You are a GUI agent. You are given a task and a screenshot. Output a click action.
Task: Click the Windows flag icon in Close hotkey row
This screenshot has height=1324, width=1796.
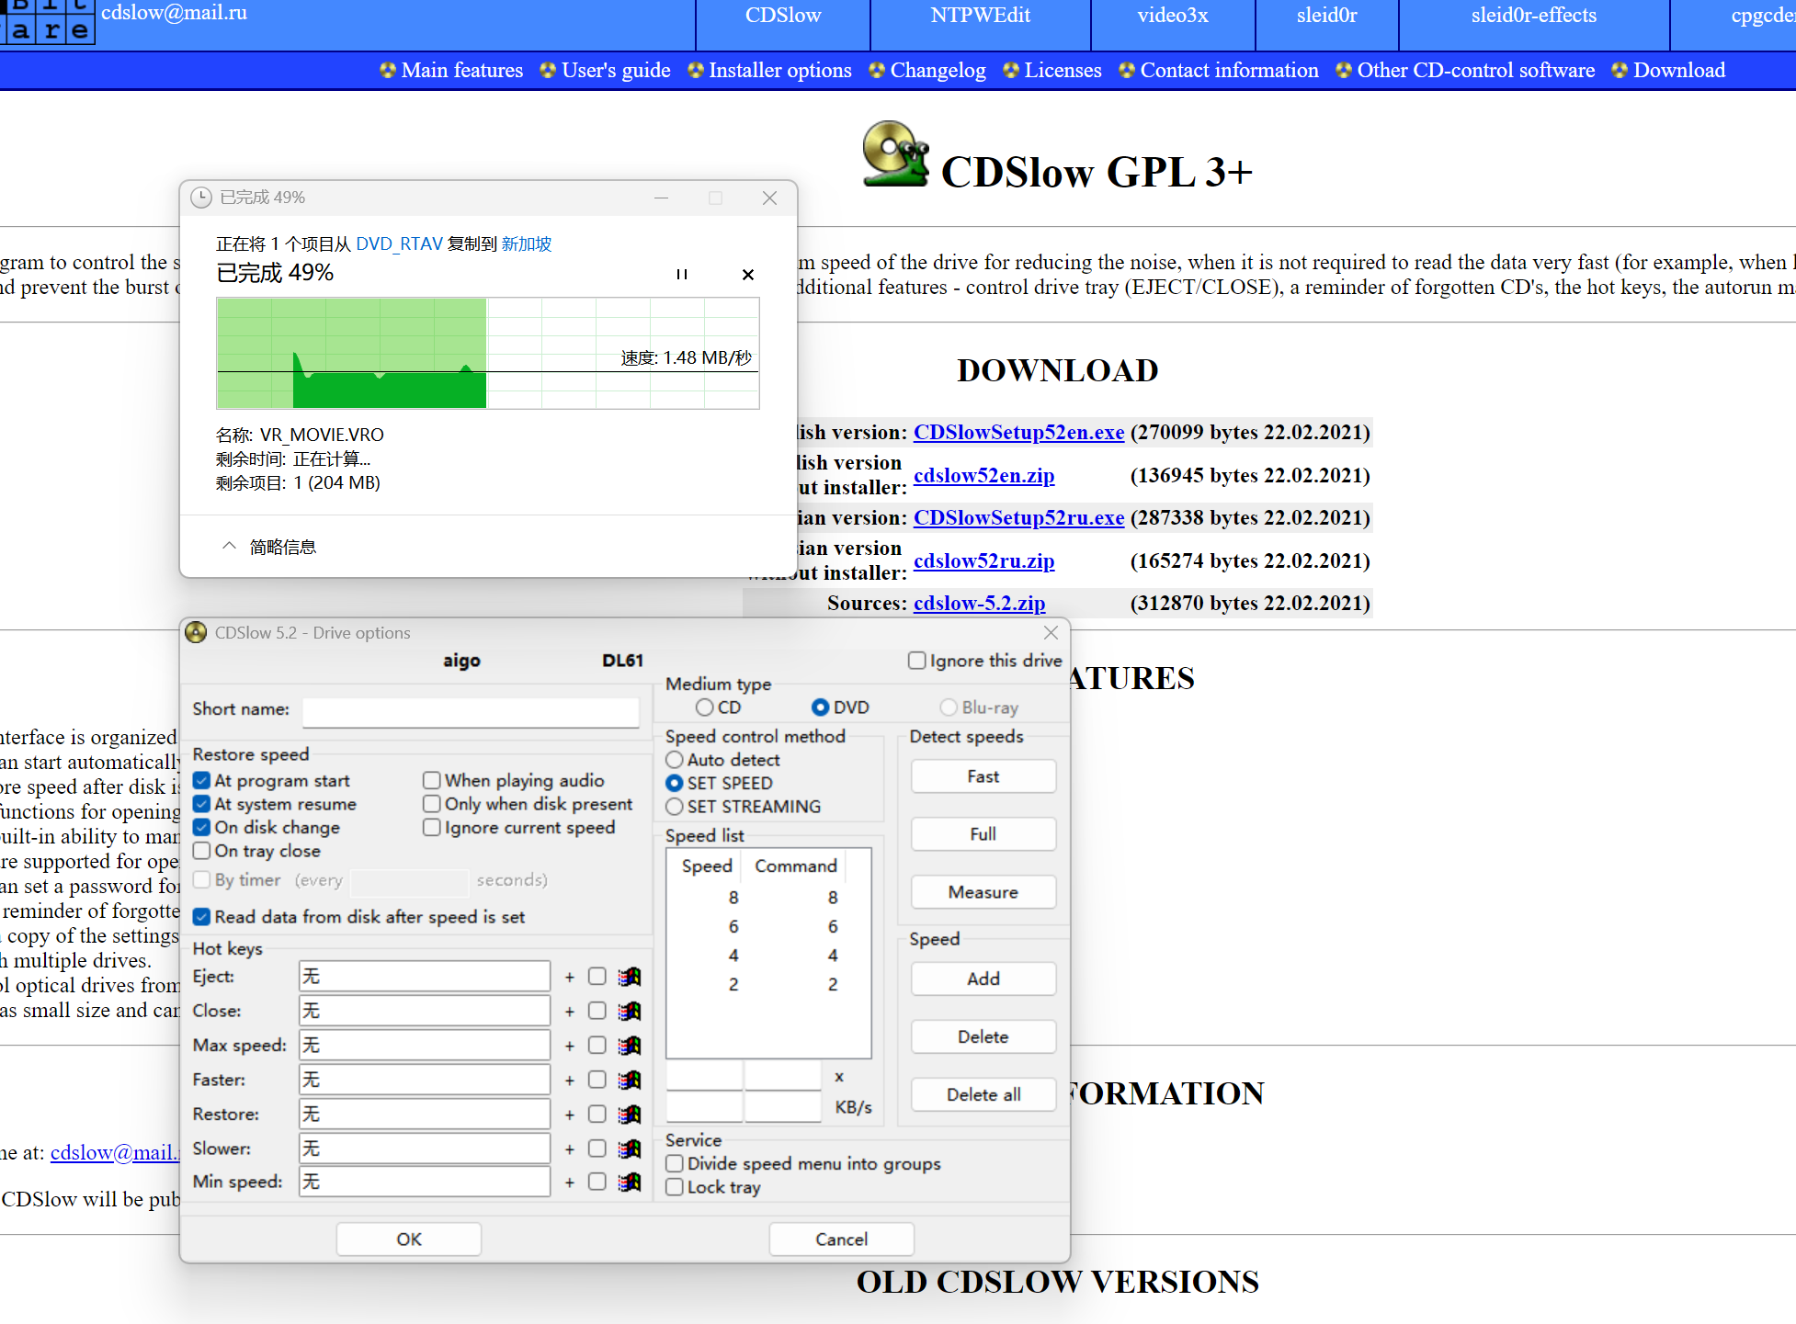point(630,1012)
